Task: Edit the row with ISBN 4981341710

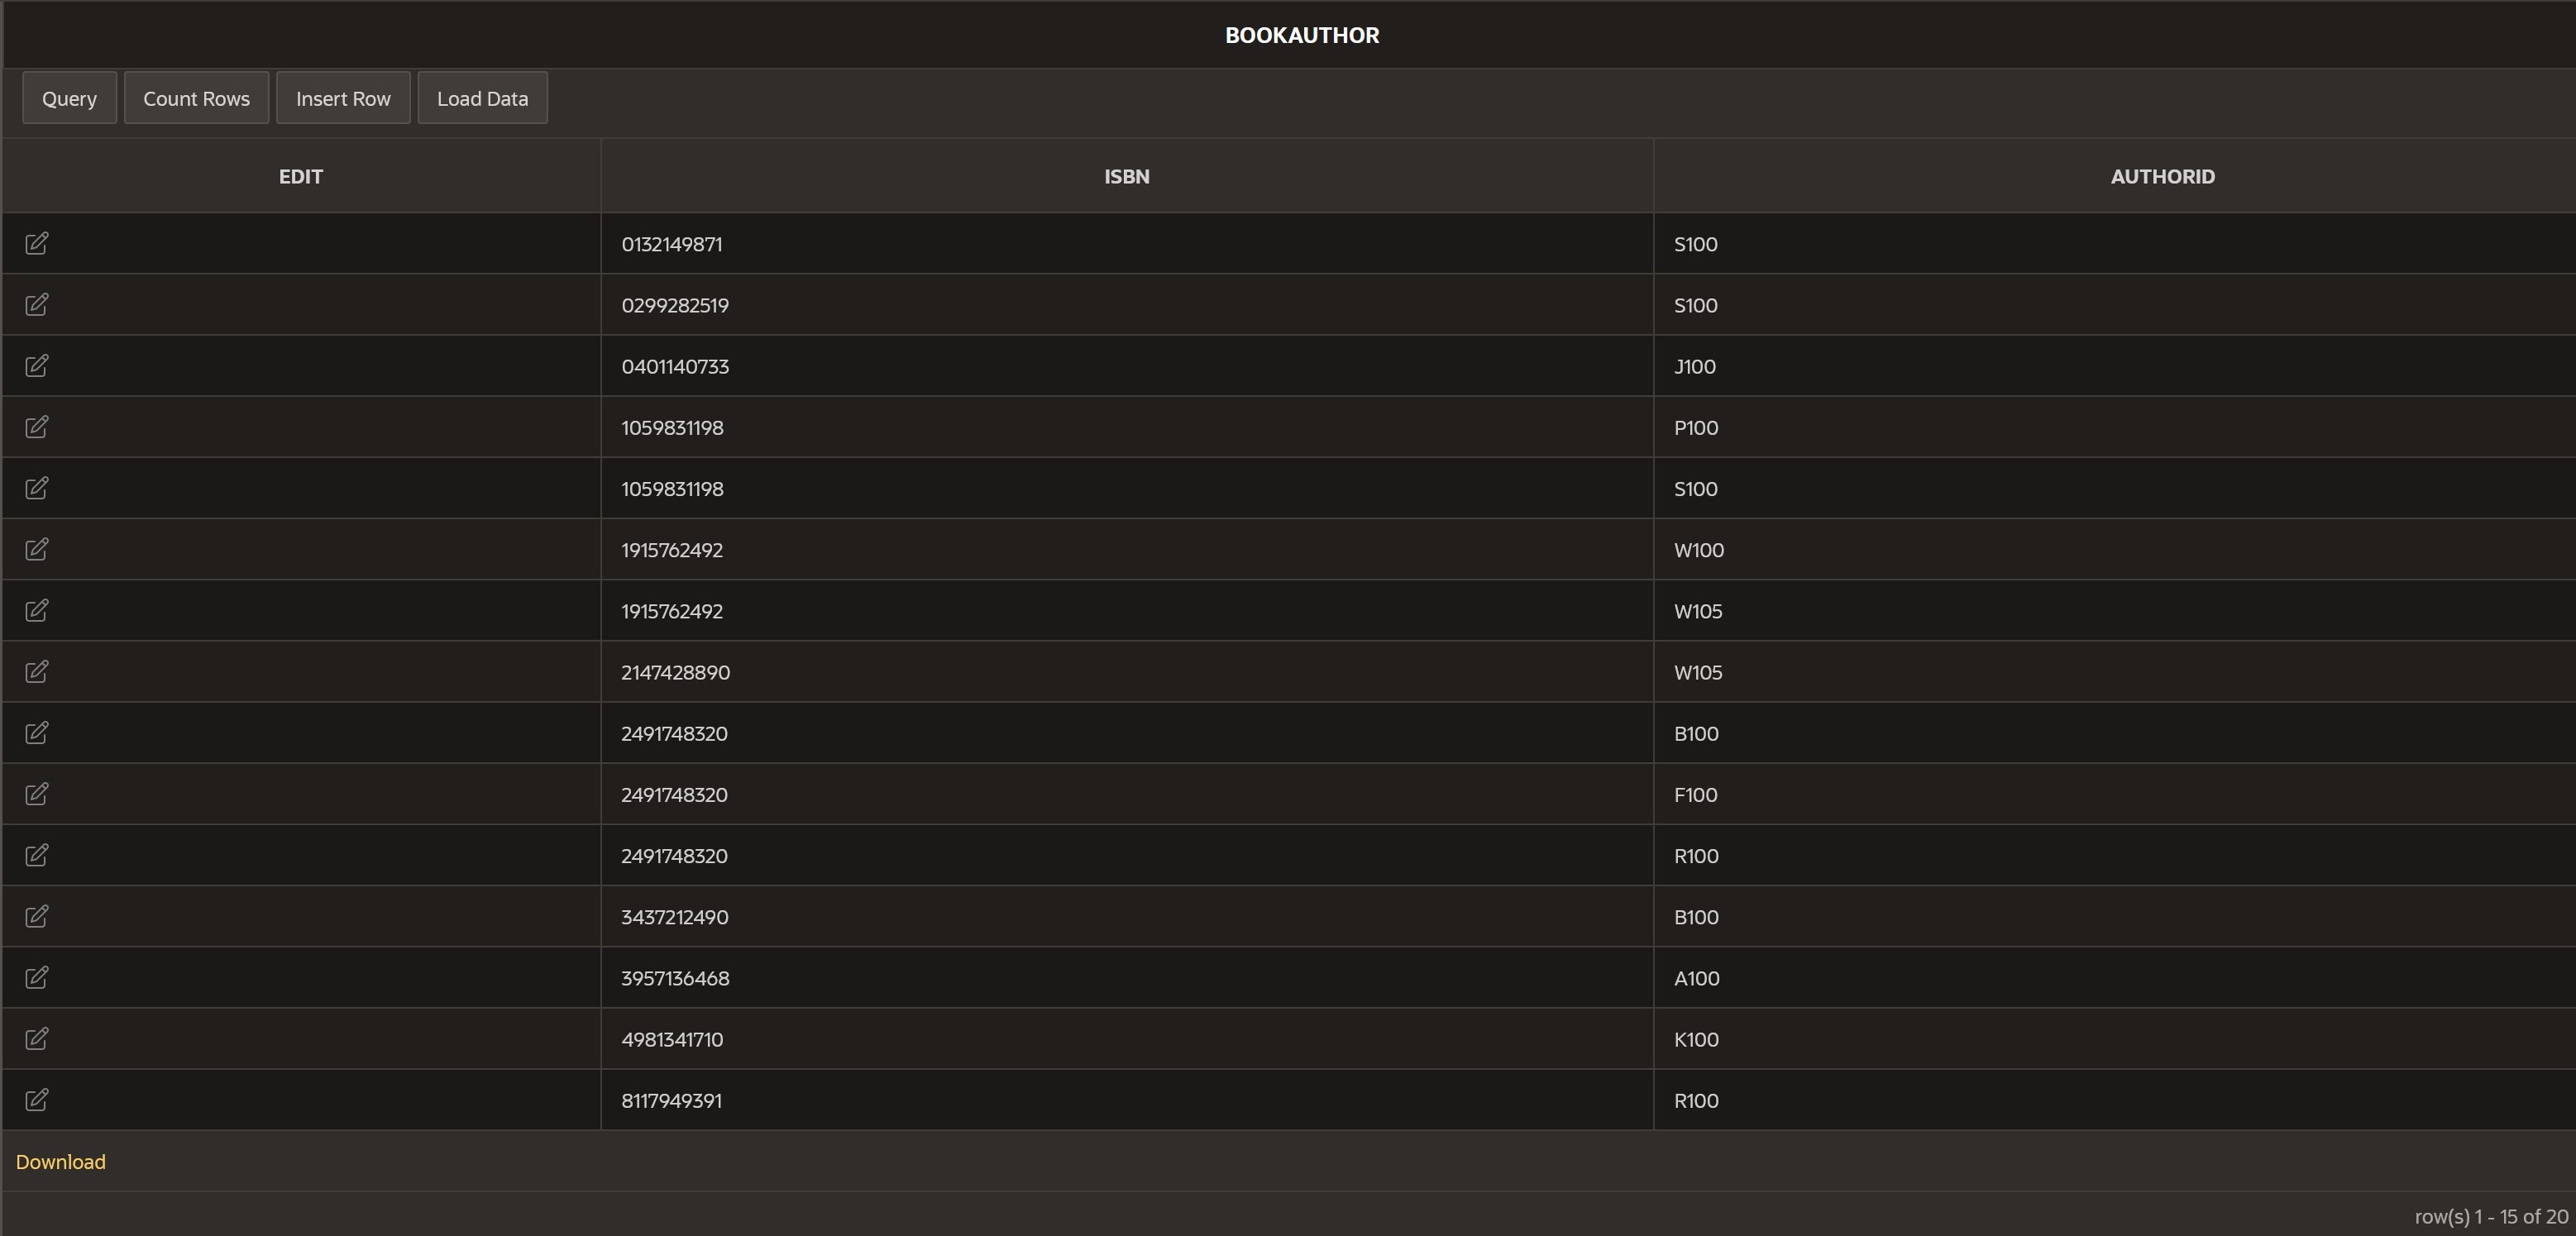Action: [x=37, y=1039]
